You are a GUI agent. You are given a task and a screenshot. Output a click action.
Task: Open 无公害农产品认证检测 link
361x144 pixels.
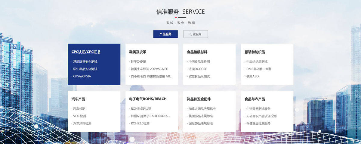[261, 116]
